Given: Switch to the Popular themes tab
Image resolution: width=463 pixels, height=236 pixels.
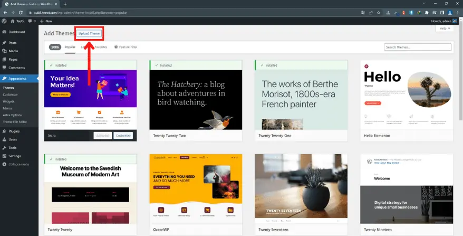Looking at the screenshot, I should tap(70, 47).
